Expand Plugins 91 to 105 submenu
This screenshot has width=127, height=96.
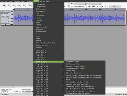coord(49,64)
